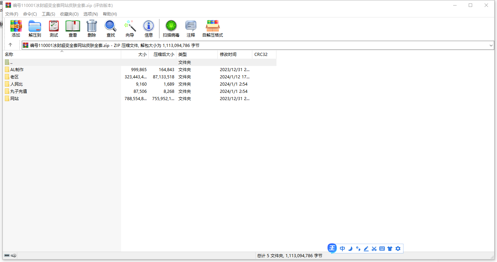
Task: Run the 测试 (Test) archive tool
Action: pyautogui.click(x=54, y=26)
